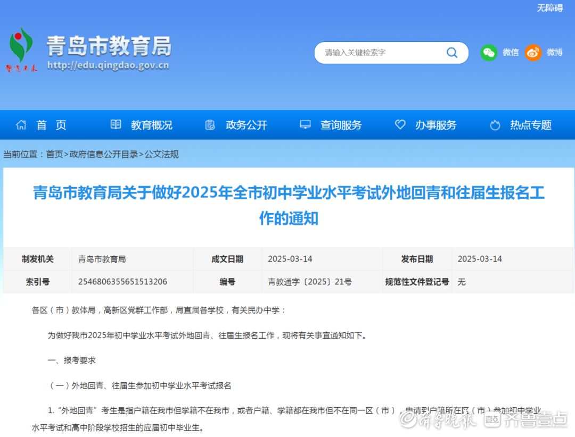Screen dimensions: 575x437
Task: Click the 成文日期 label cell
Action: (x=227, y=259)
